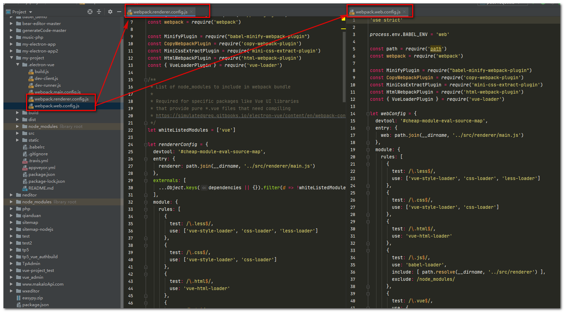This screenshot has width=564, height=312.
Task: Open webpack.main.config.js in tree
Action: pyautogui.click(x=57, y=92)
